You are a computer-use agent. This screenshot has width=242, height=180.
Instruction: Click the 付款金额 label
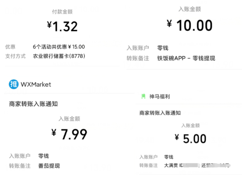point(63,12)
